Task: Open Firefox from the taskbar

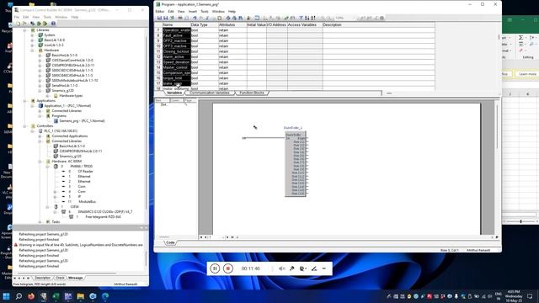Action: point(31,296)
